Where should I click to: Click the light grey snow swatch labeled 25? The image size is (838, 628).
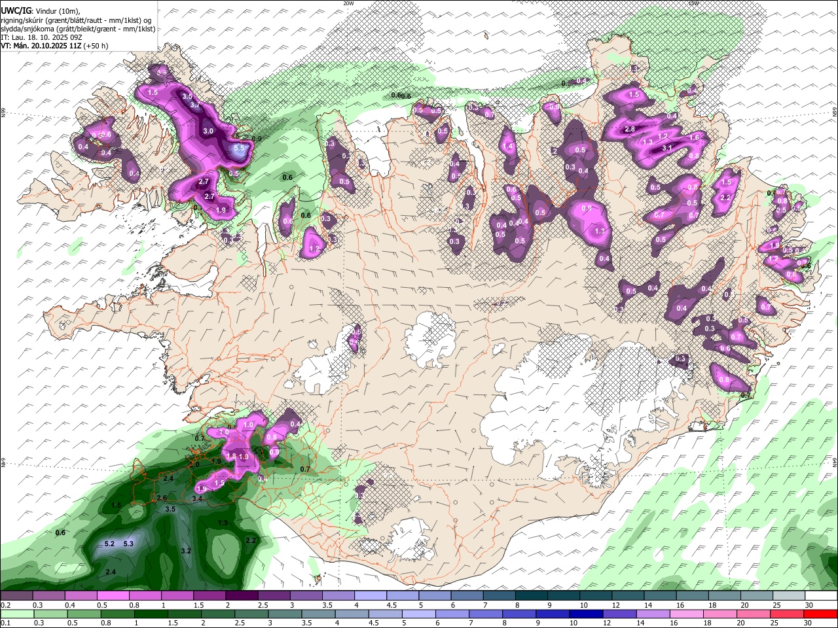789,596
